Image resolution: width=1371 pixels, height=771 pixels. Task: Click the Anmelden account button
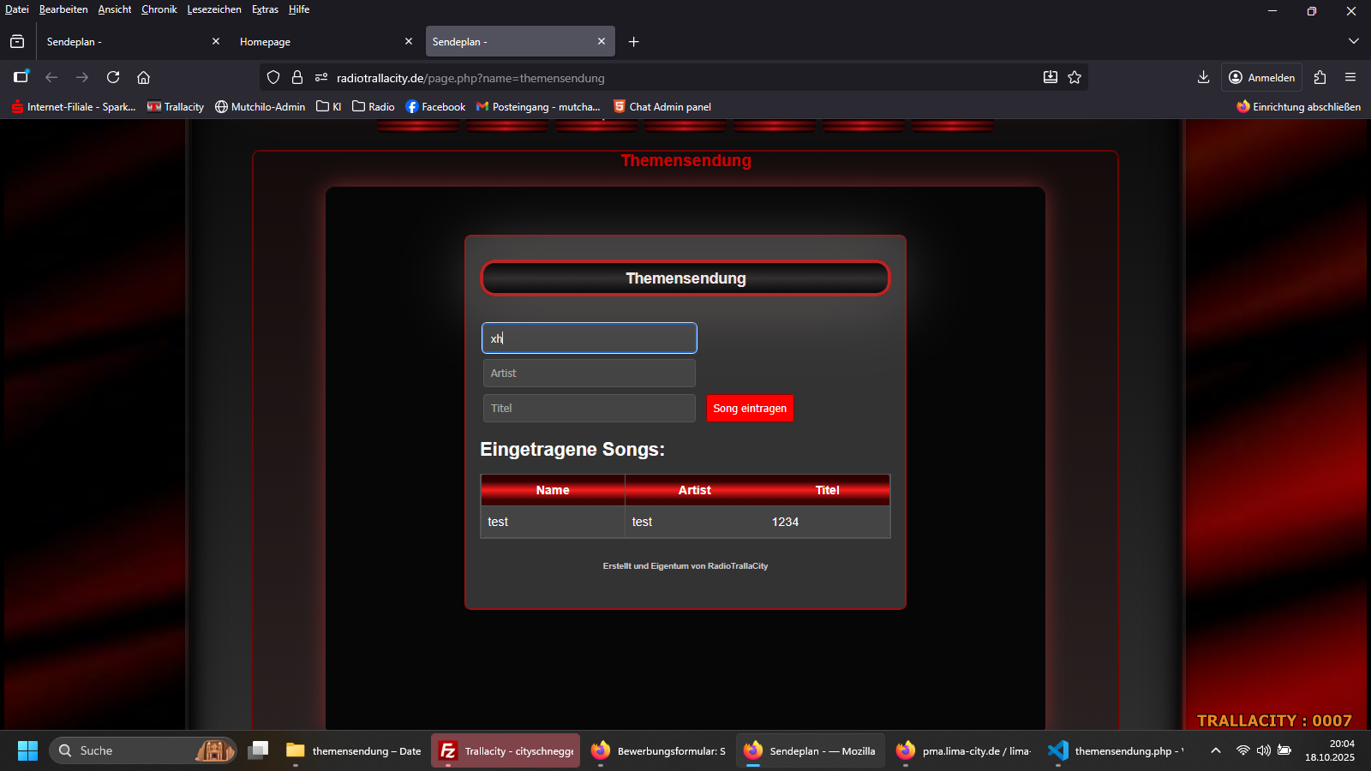click(x=1261, y=77)
